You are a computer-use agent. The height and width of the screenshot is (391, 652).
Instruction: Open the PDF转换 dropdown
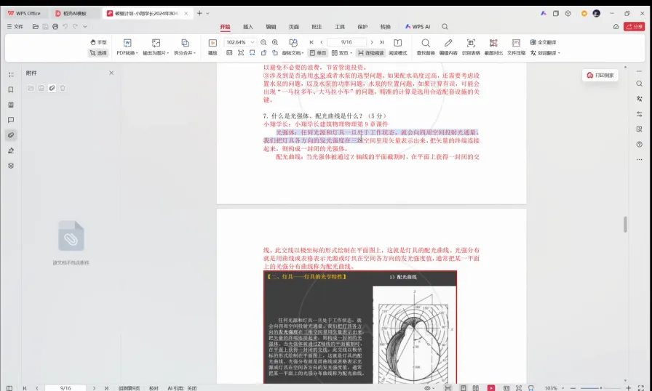[127, 48]
